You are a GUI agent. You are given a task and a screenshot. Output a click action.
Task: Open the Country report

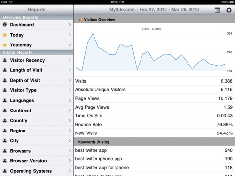pyautogui.click(x=37, y=121)
